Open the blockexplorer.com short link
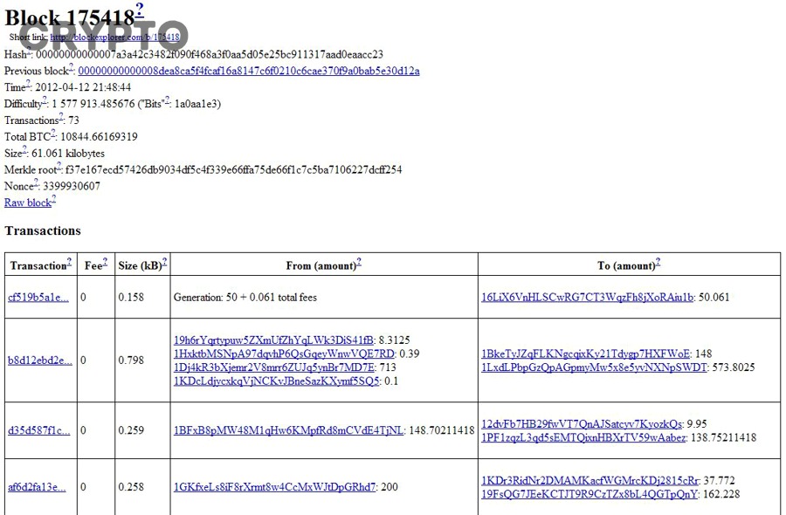The height and width of the screenshot is (515, 786). point(115,38)
